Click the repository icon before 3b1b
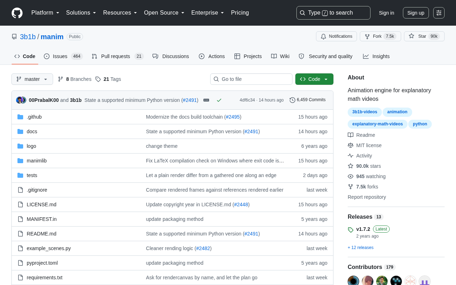456x285 pixels. coord(14,37)
